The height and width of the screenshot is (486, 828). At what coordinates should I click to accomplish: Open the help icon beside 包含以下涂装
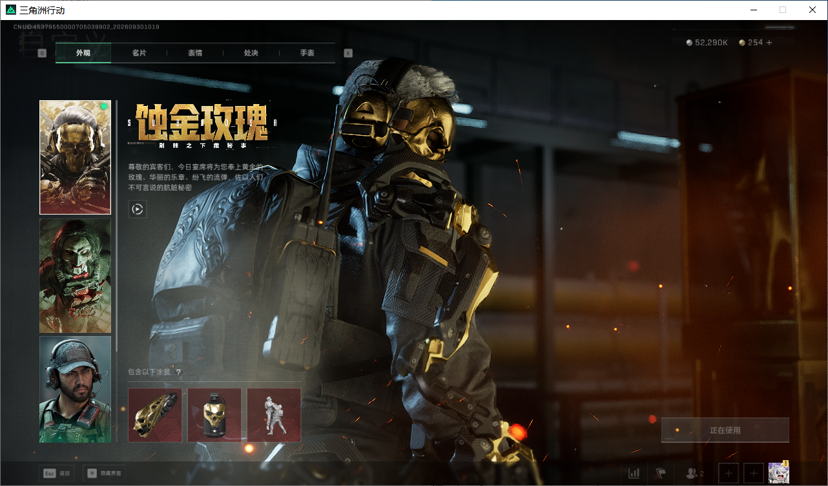click(178, 372)
